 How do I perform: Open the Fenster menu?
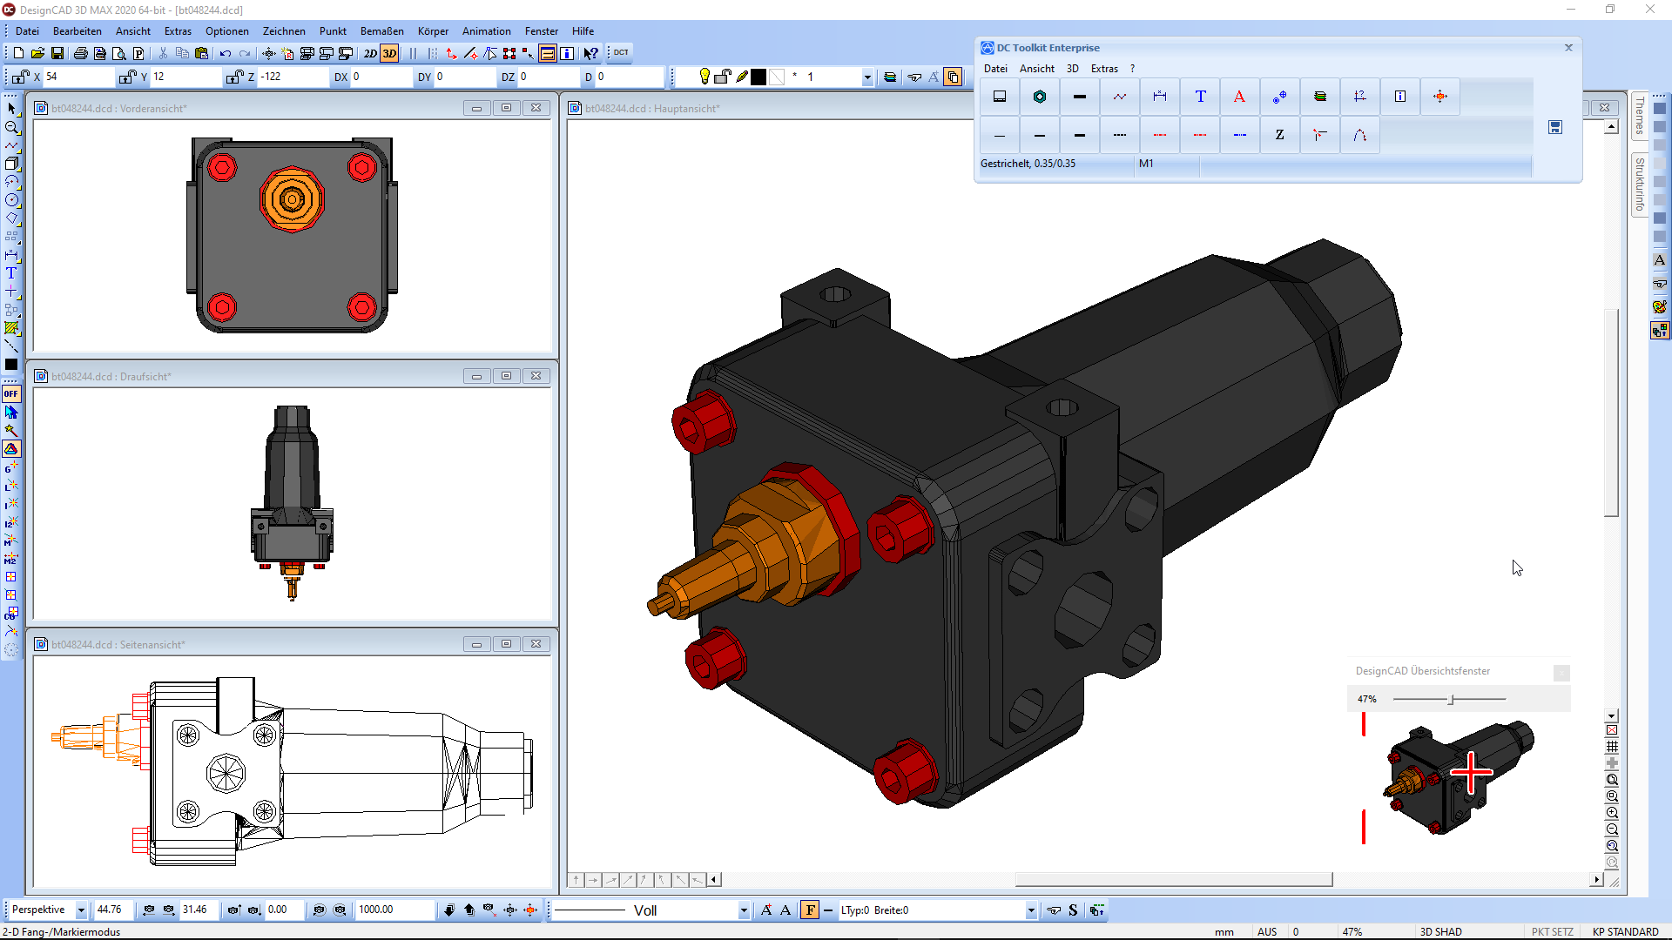tap(542, 30)
